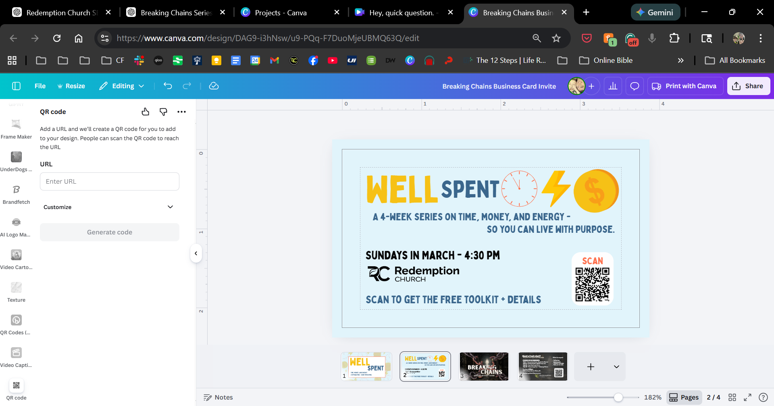Click the Redo arrow icon
The height and width of the screenshot is (406, 774).
pos(187,86)
